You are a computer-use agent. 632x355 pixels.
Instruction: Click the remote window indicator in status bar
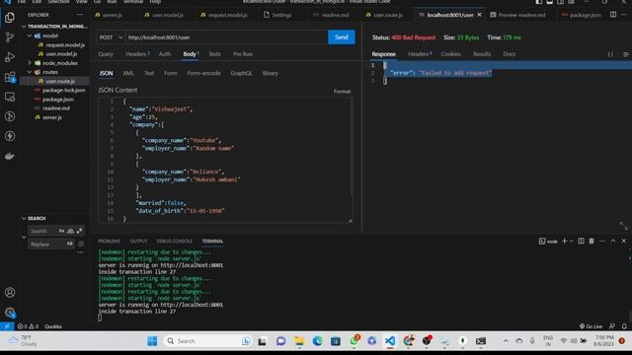click(7, 326)
